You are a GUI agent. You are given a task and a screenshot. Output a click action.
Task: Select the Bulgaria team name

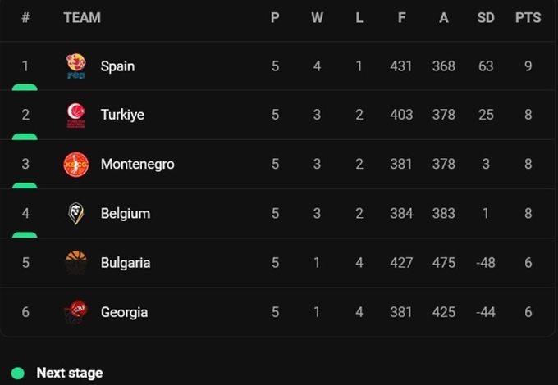click(x=125, y=263)
